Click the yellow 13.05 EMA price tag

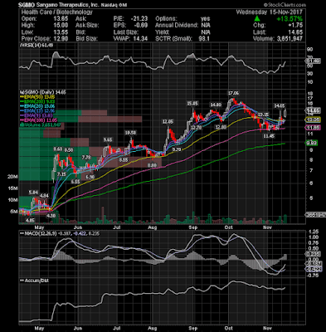click(313, 120)
